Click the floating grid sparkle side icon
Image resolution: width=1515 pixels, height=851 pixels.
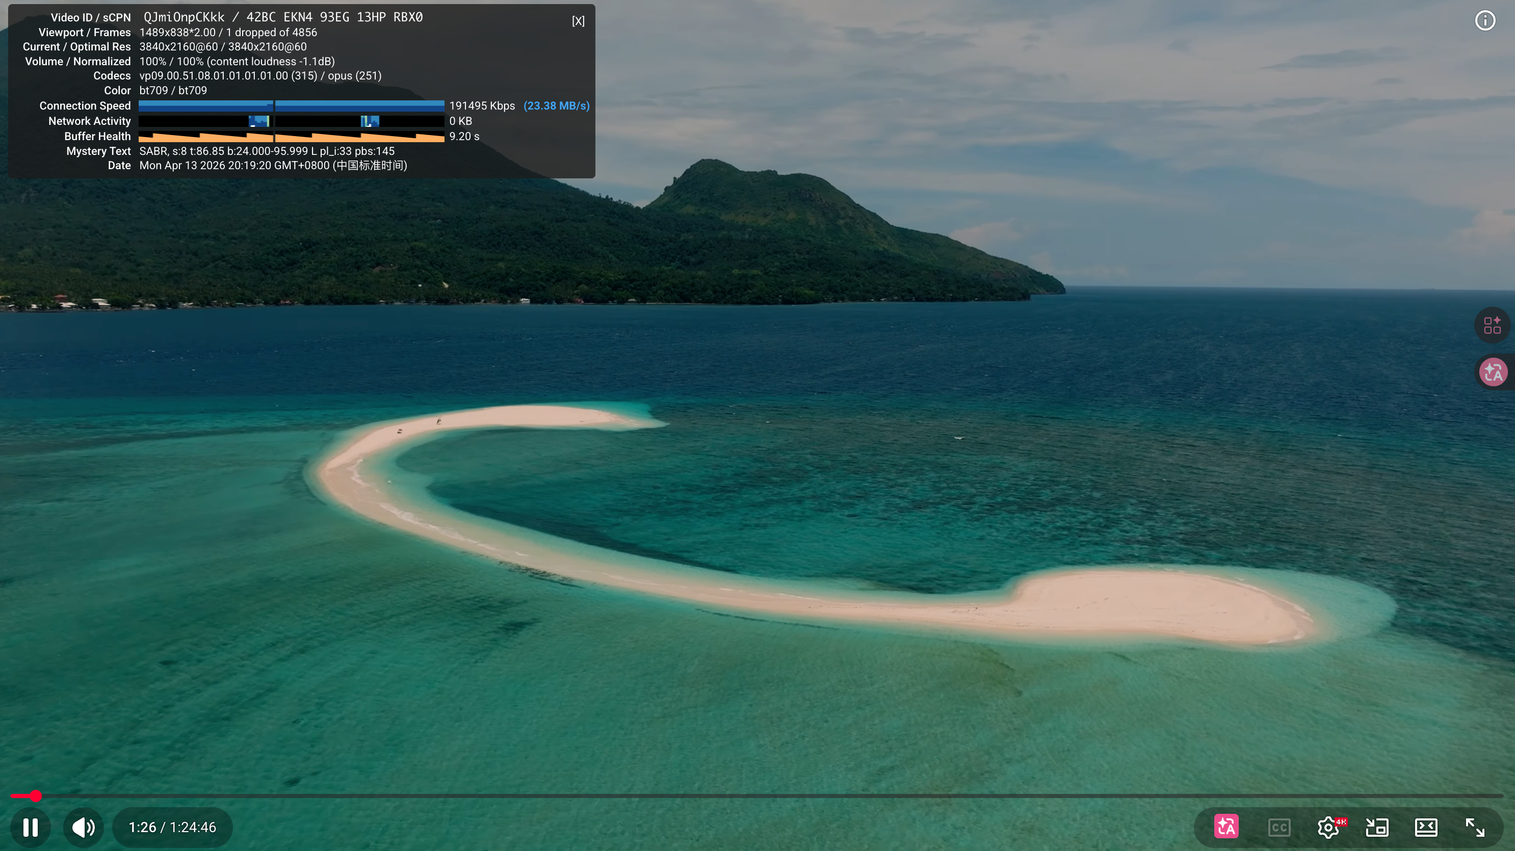1492,325
